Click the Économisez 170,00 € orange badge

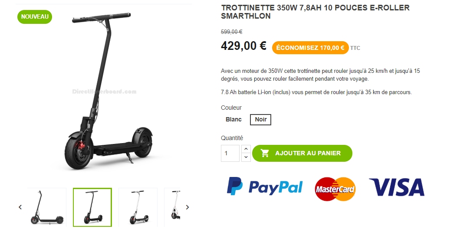(x=310, y=48)
